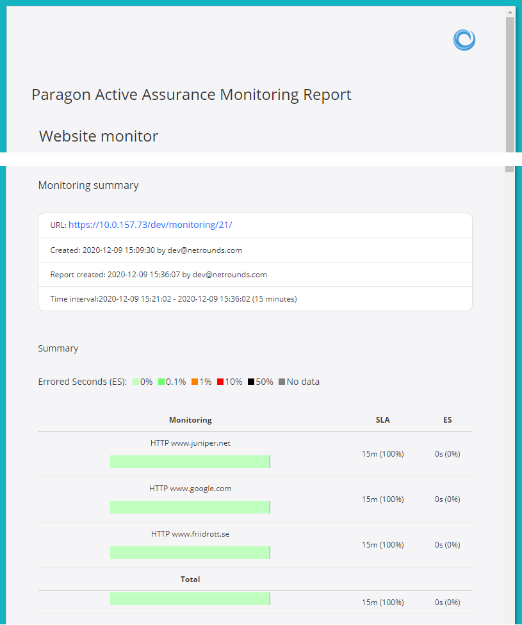
Task: Click the 'Time interval' row text
Action: point(174,299)
